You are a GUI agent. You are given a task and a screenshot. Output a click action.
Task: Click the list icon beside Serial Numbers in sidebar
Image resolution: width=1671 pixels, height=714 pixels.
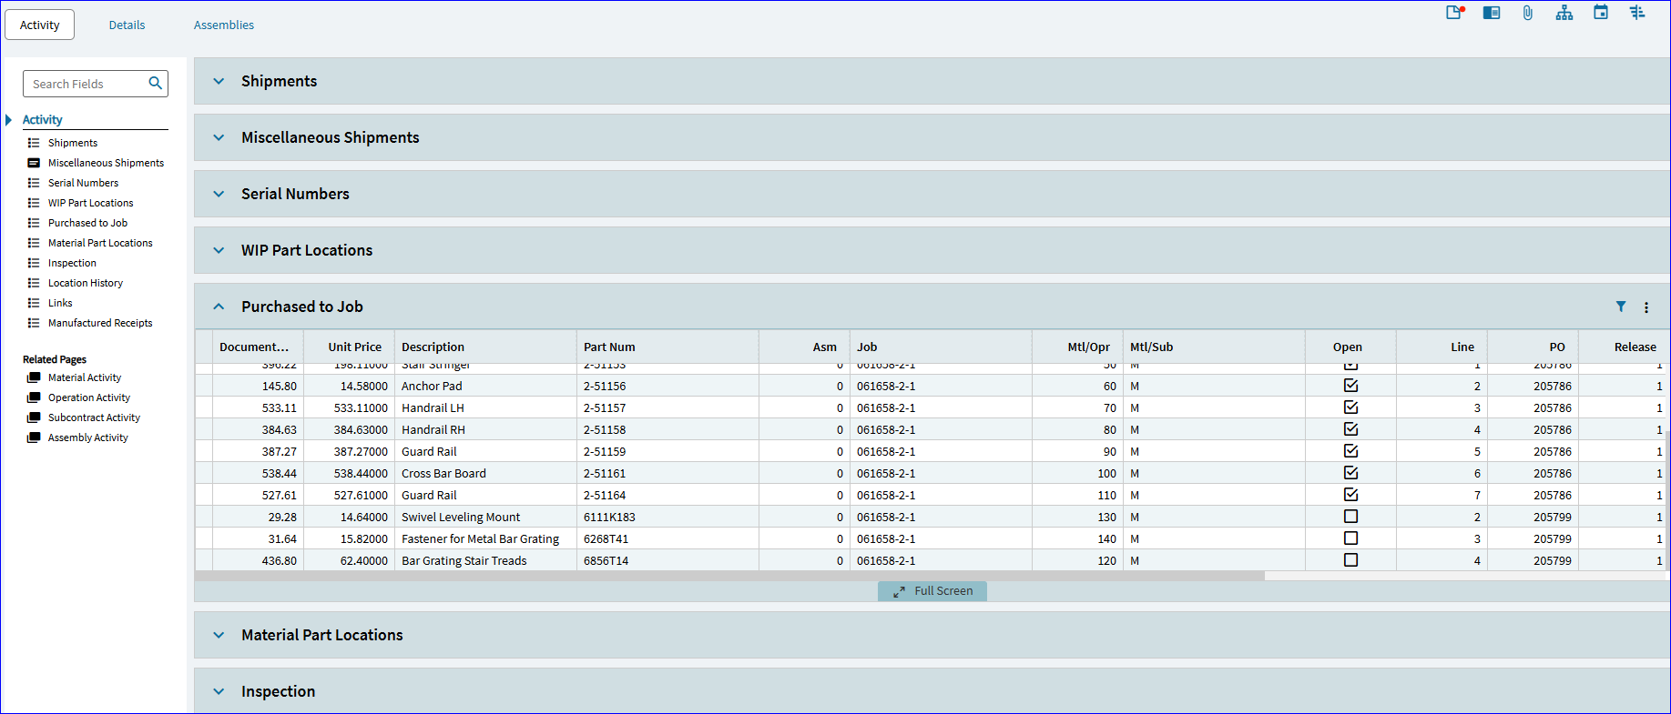[x=34, y=183]
